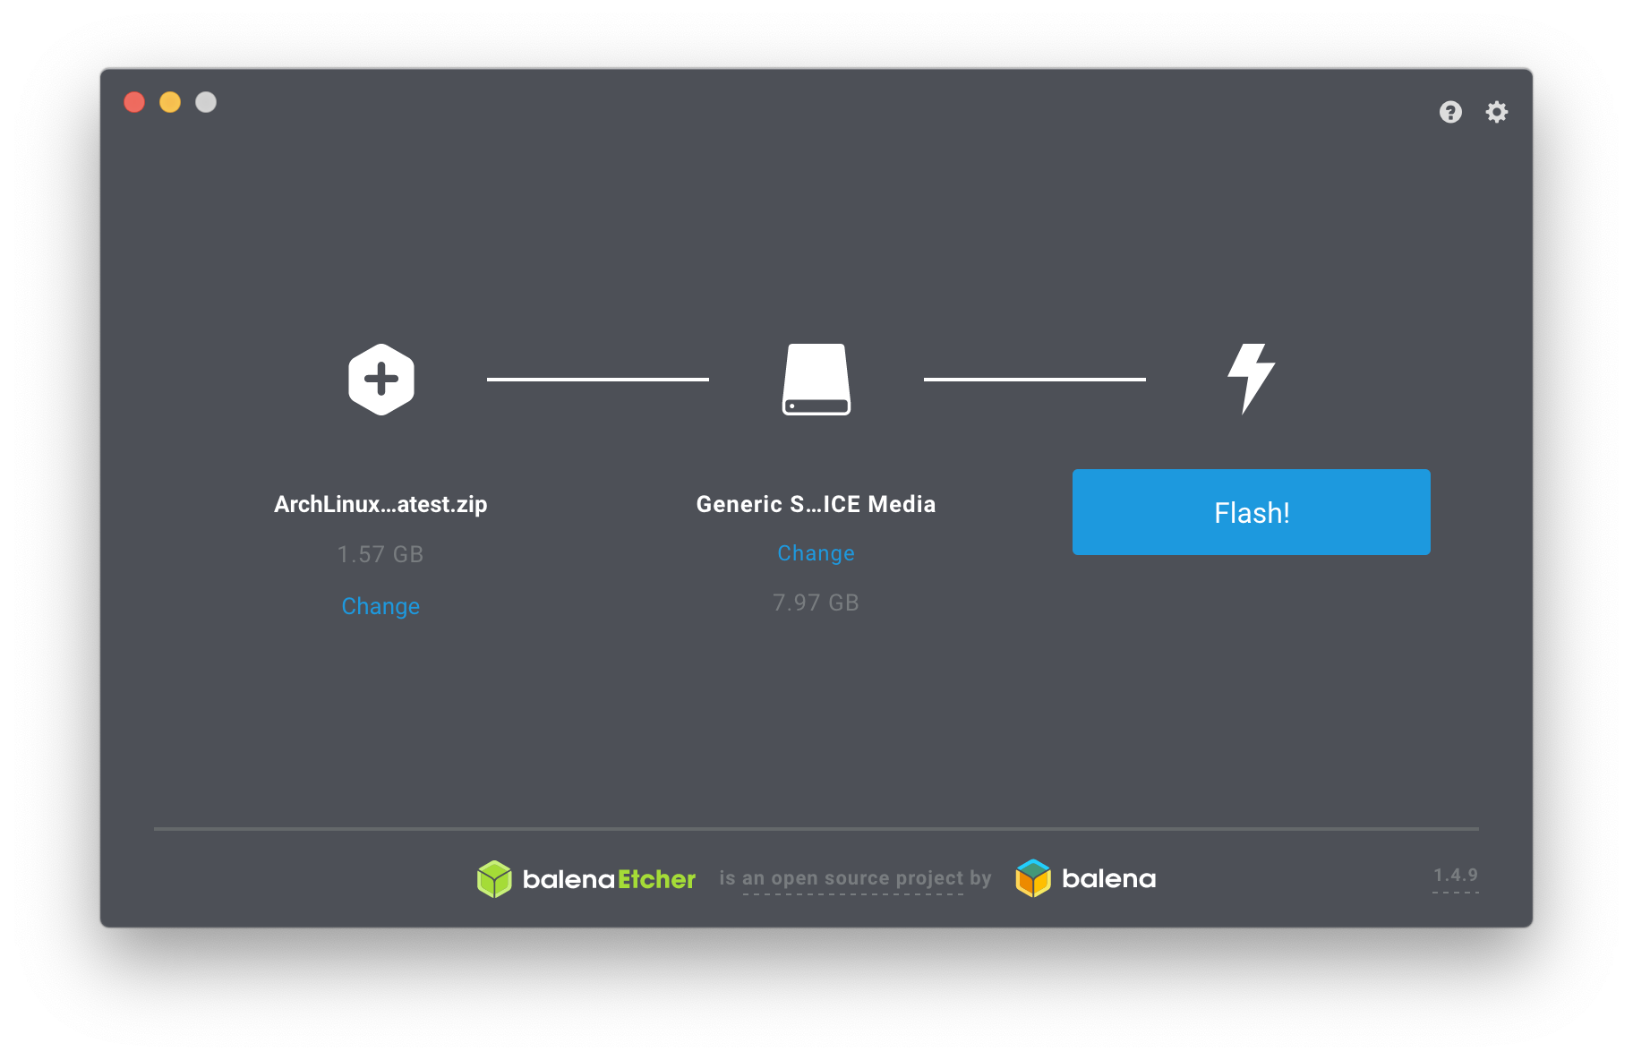The image size is (1633, 1060).
Task: Minimize the window with the yellow button
Action: pos(170,102)
